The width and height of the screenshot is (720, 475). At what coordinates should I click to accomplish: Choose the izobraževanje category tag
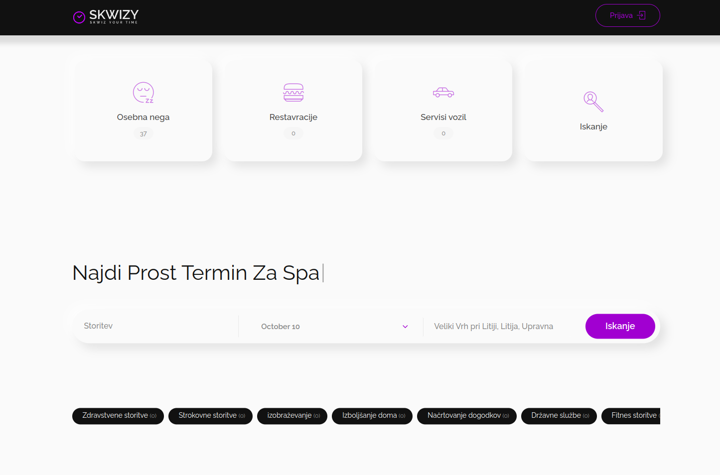[292, 416]
